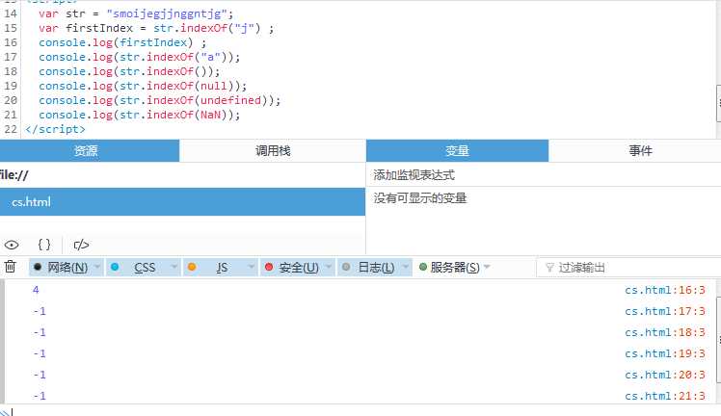
Task: Click the console command prompt chevron
Action: click(x=6, y=412)
